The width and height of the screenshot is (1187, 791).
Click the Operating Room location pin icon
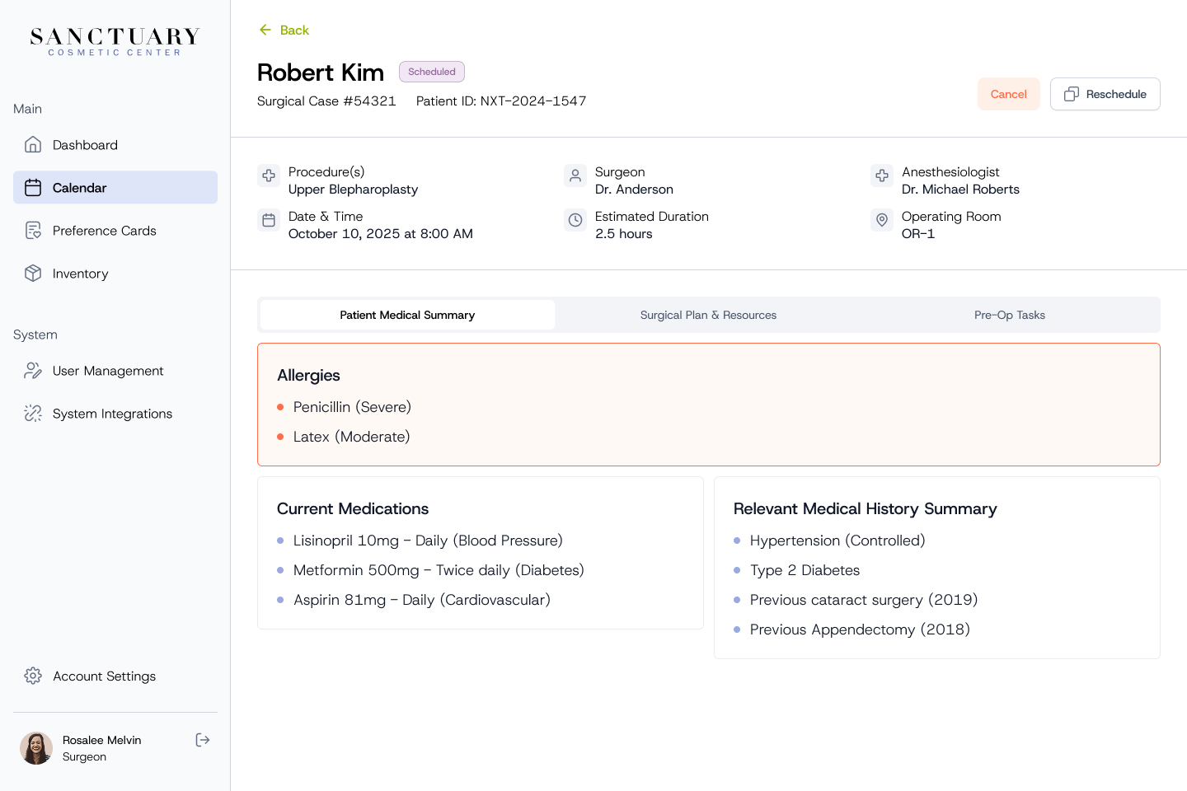tap(882, 220)
